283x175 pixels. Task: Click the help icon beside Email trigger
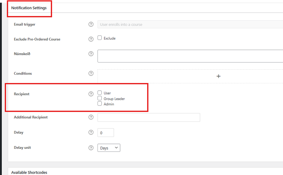[x=91, y=24]
